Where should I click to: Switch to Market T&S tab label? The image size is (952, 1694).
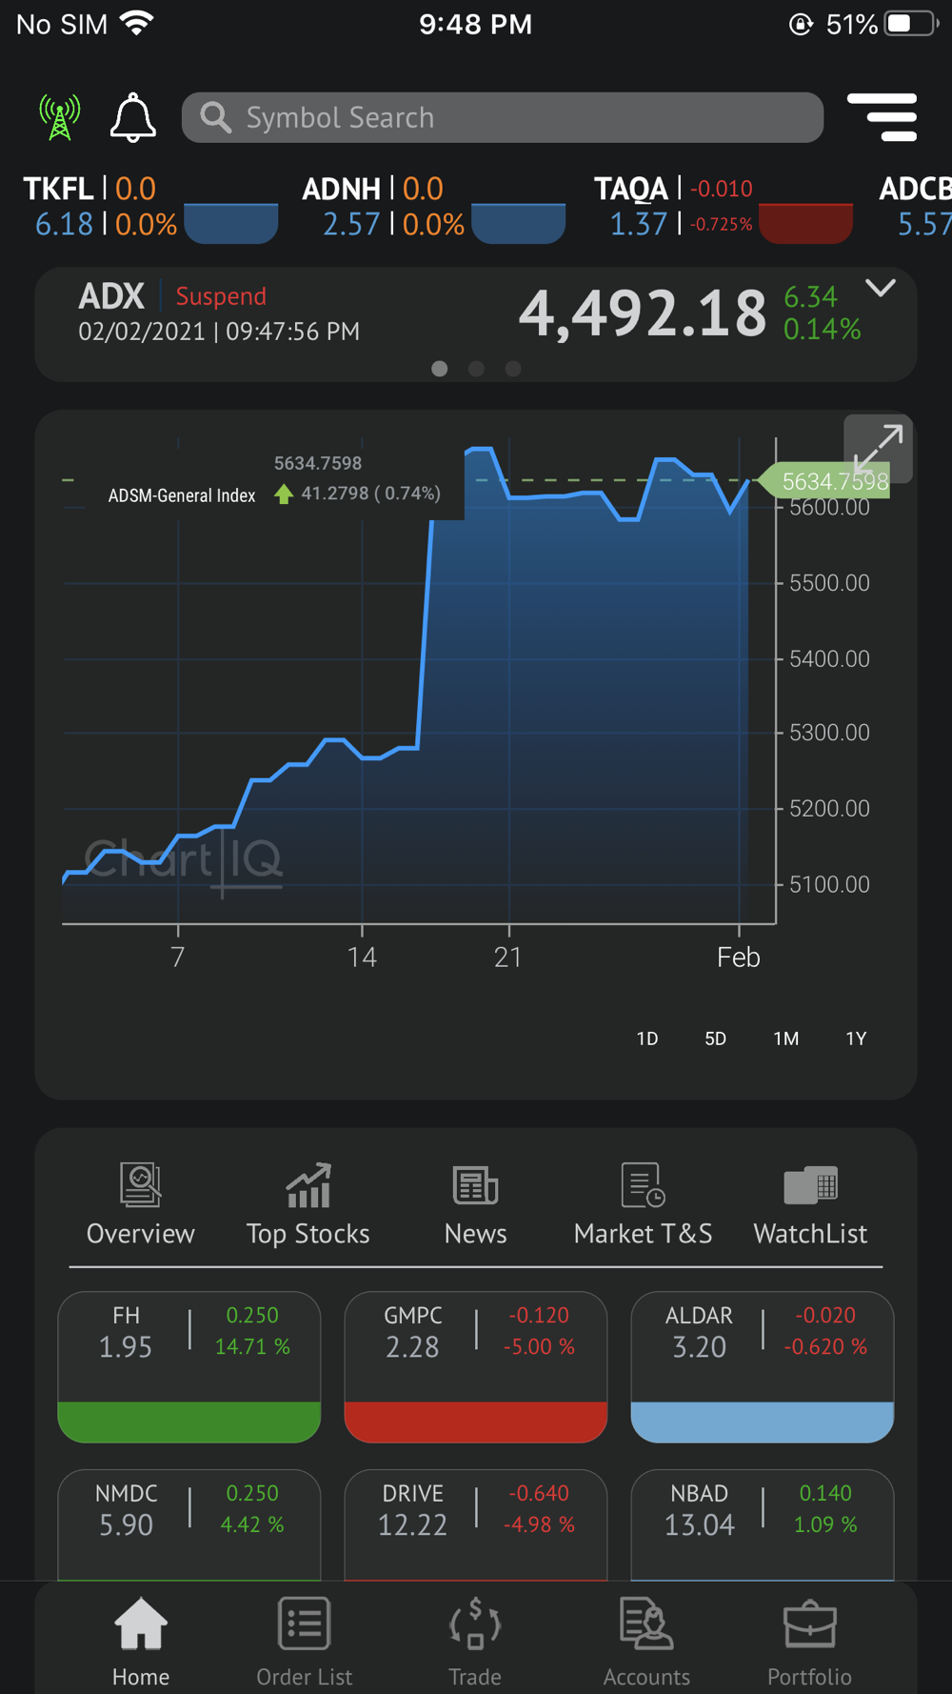(x=644, y=1234)
